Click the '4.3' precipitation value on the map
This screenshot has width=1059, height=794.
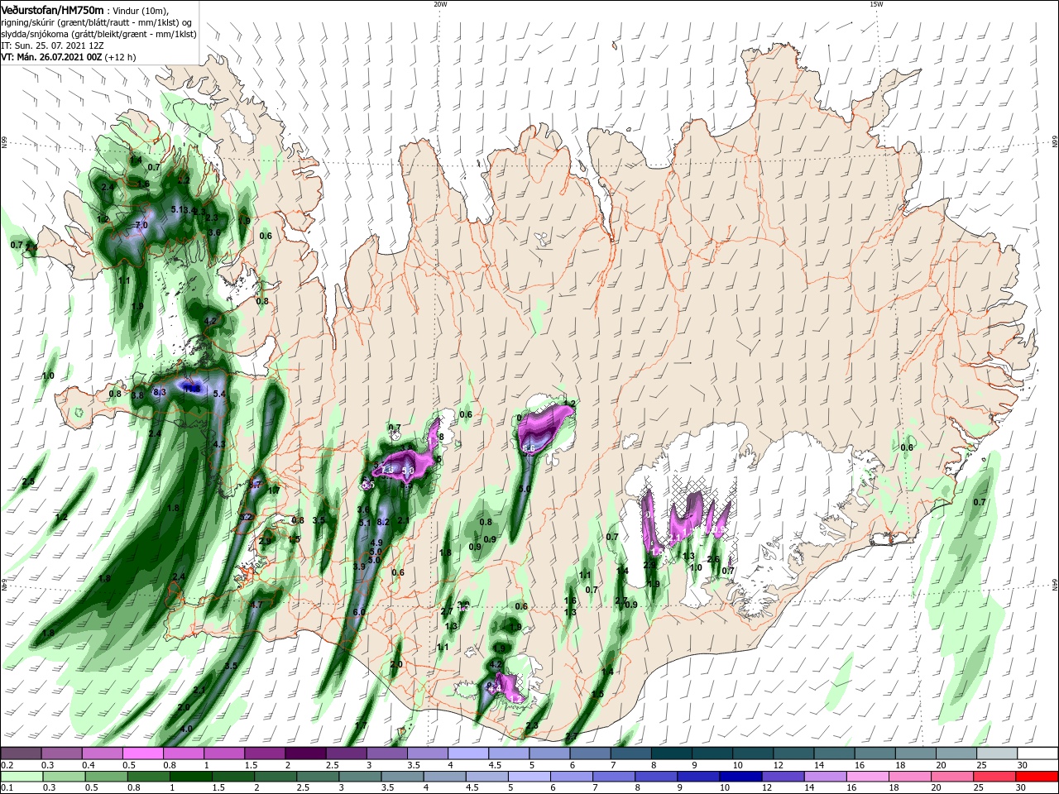[x=219, y=444]
